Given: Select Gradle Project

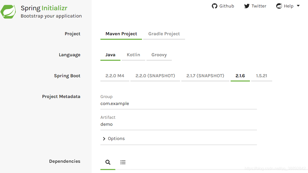Looking at the screenshot, I should 164,34.
